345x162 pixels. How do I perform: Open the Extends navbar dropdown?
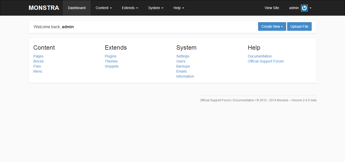point(130,8)
